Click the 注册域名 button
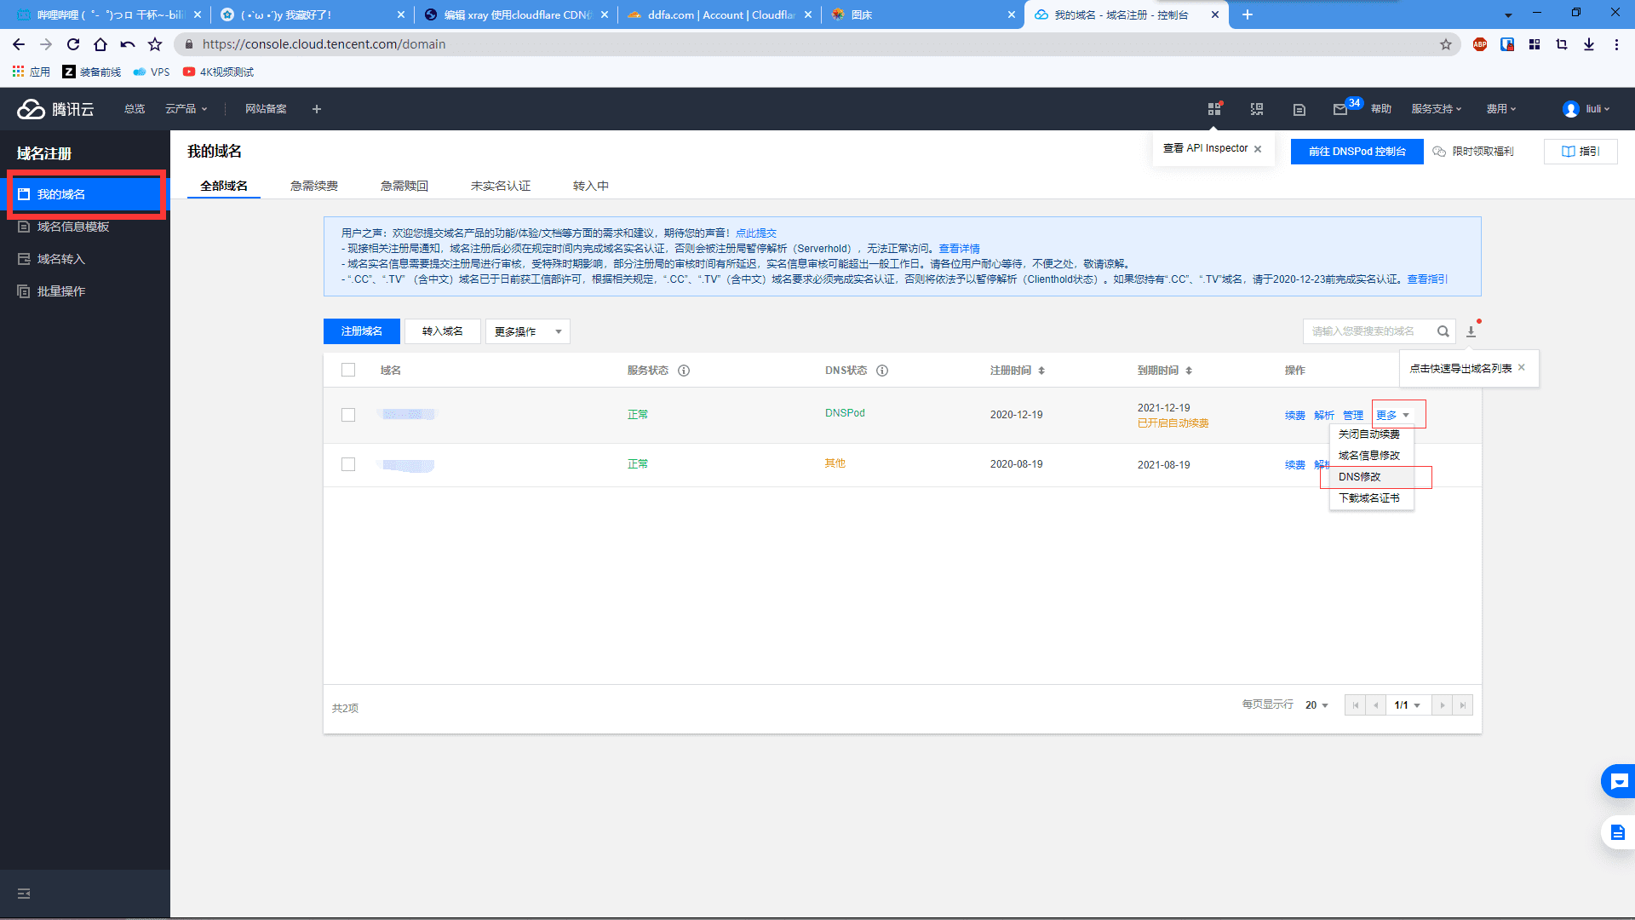The image size is (1635, 920). point(361,331)
